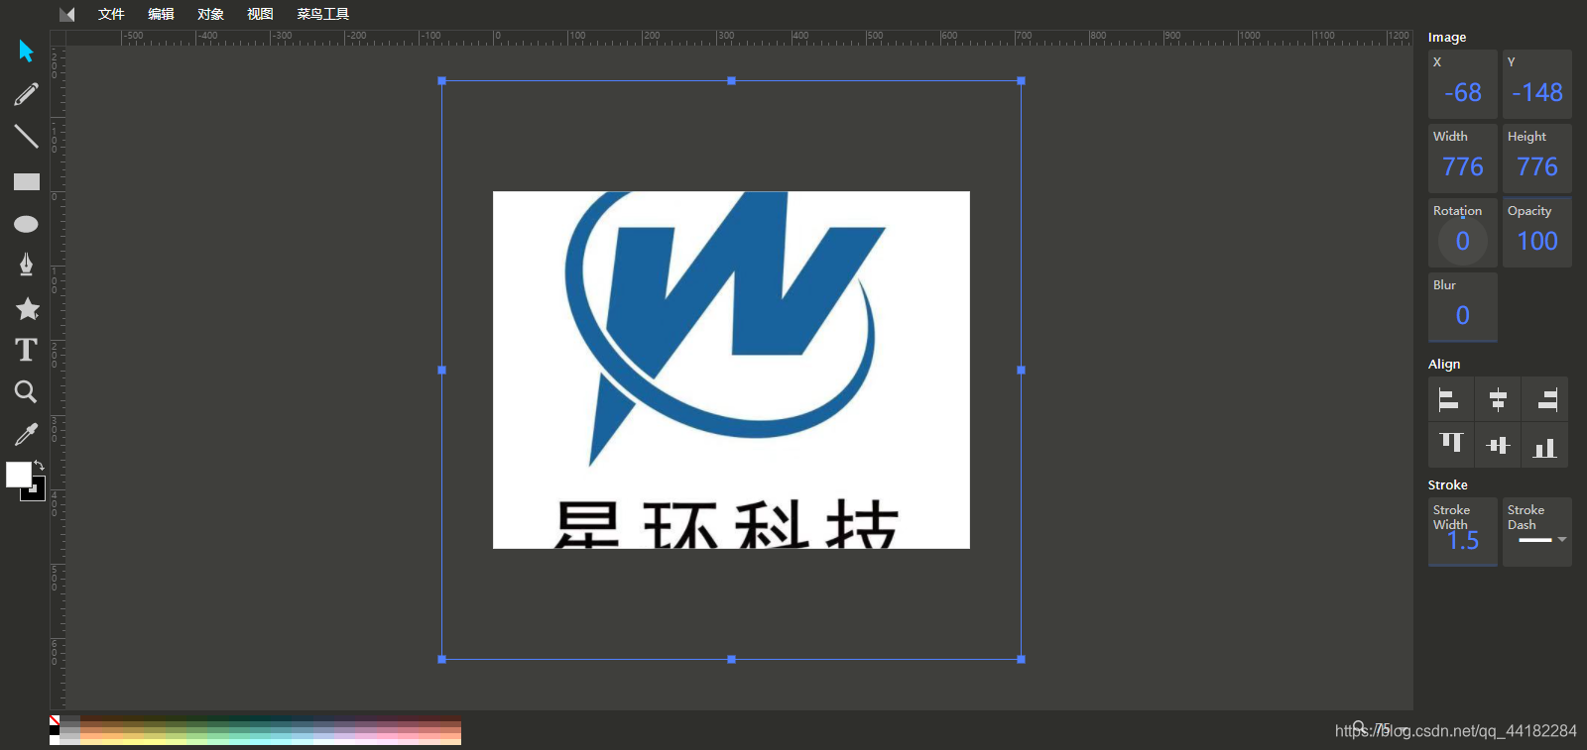Edit the Blur value field
Image resolution: width=1587 pixels, height=750 pixels.
point(1463,315)
